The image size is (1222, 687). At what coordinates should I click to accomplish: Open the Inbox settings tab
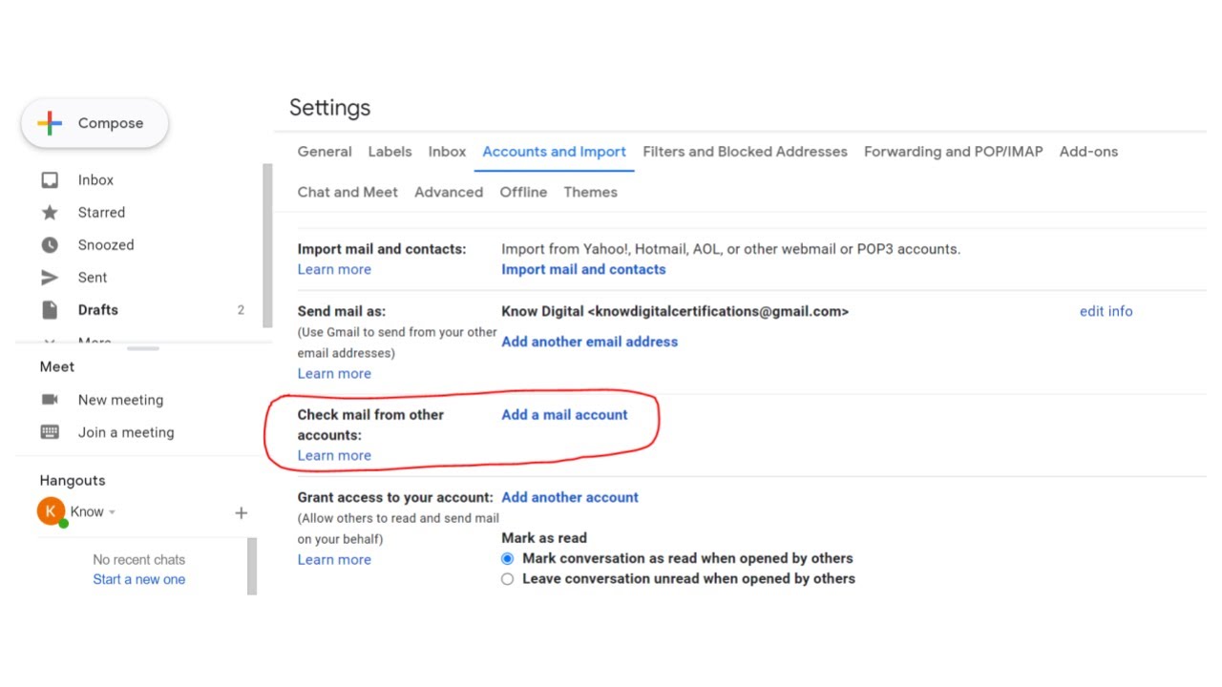point(447,152)
